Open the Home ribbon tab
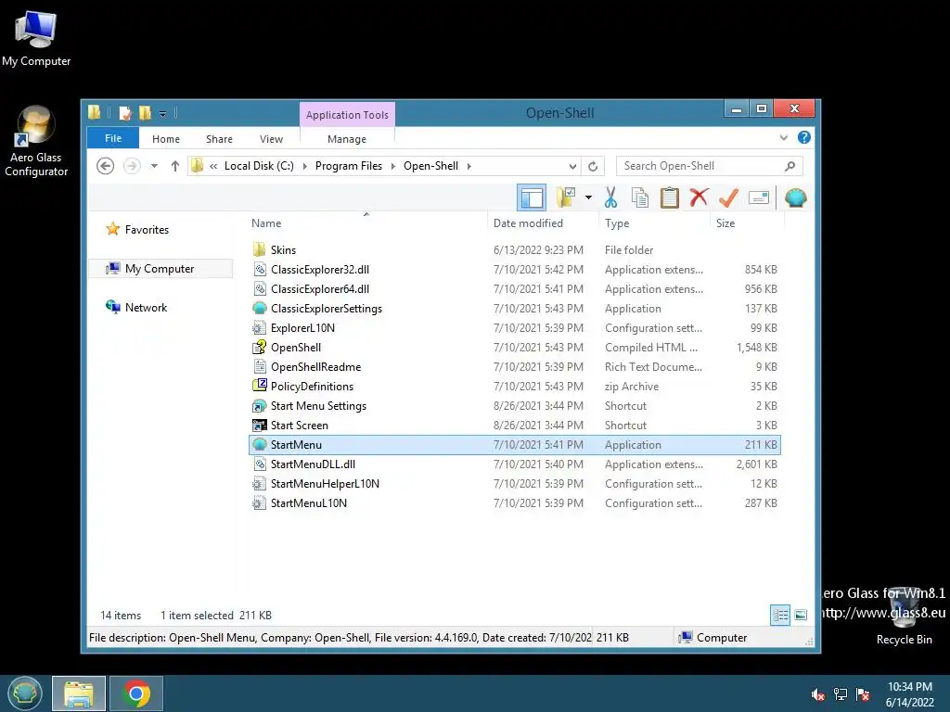Image resolution: width=950 pixels, height=712 pixels. click(x=166, y=139)
